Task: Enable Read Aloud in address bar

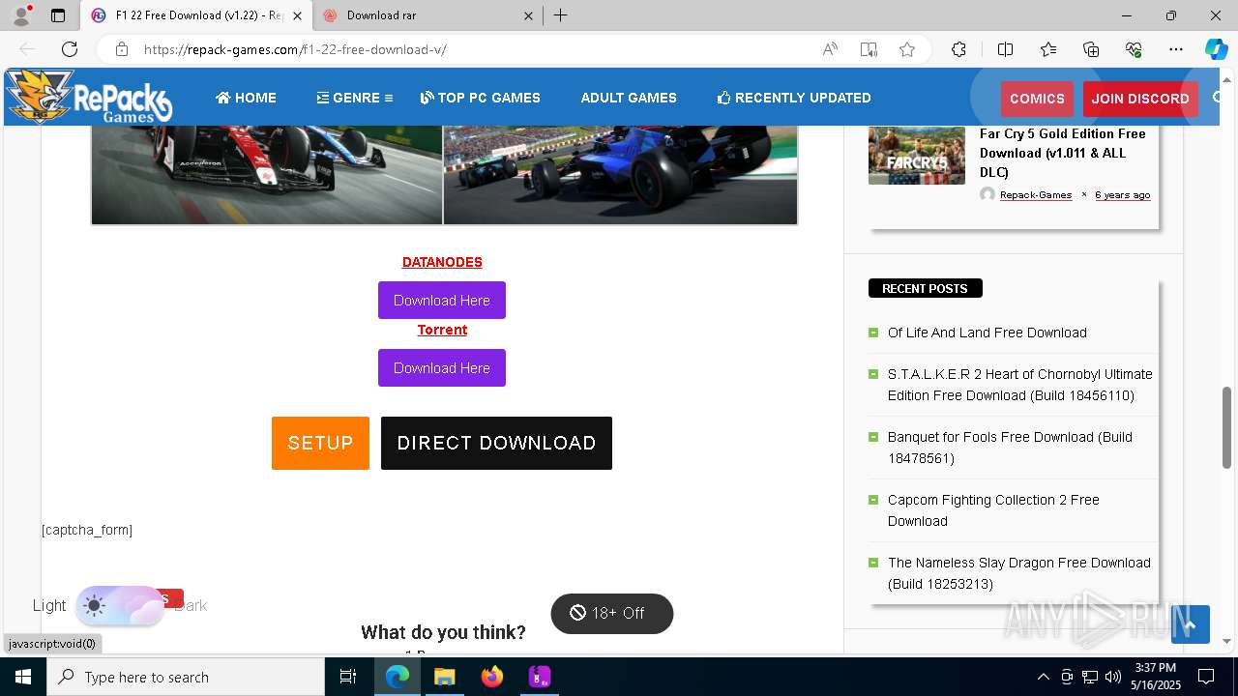Action: pos(830,49)
